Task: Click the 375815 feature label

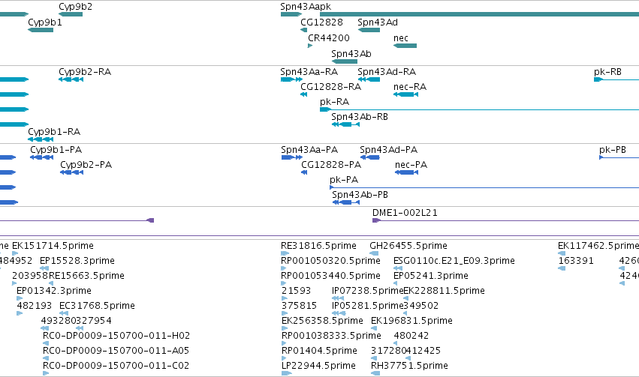Action: point(299,306)
